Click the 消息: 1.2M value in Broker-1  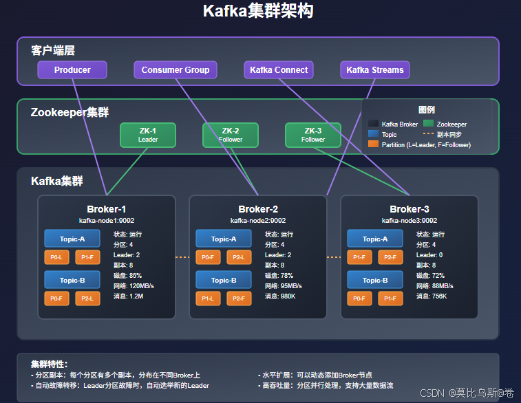pyautogui.click(x=128, y=296)
